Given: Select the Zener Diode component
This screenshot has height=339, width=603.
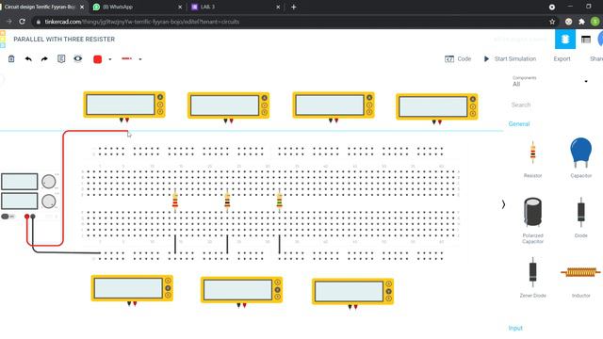Looking at the screenshot, I should [532, 278].
